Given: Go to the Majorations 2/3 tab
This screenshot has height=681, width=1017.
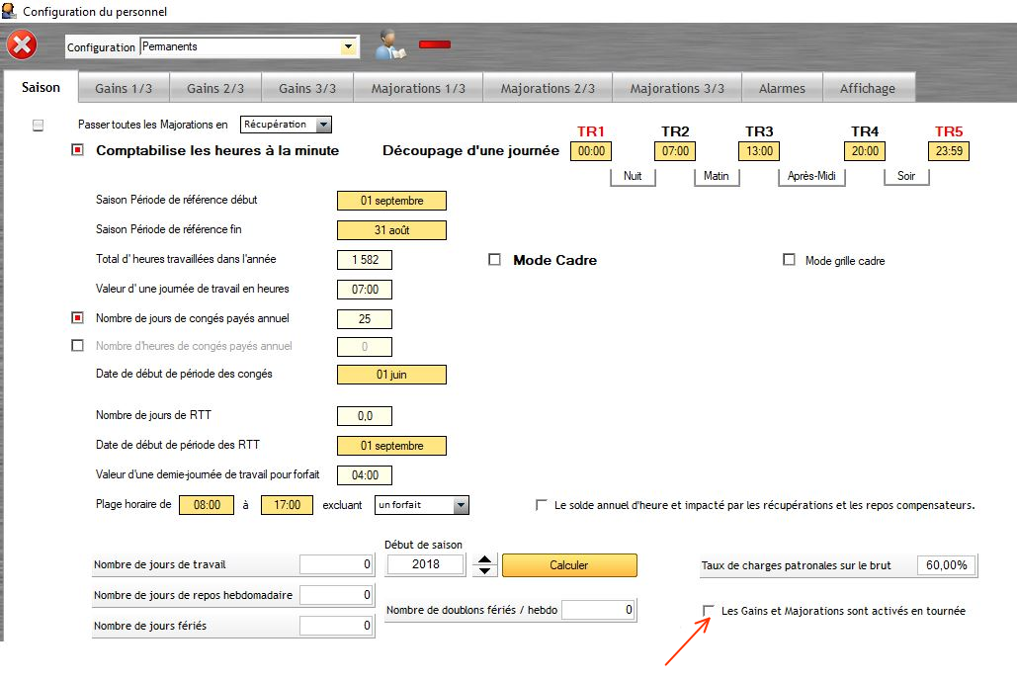Looking at the screenshot, I should tap(548, 88).
